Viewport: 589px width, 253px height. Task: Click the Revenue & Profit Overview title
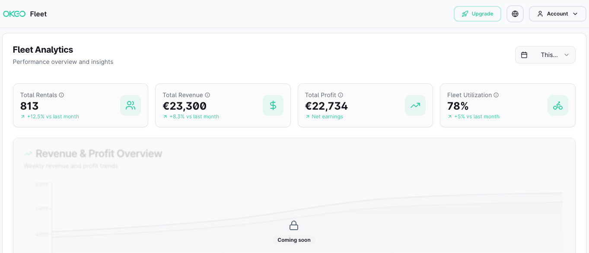click(x=99, y=154)
